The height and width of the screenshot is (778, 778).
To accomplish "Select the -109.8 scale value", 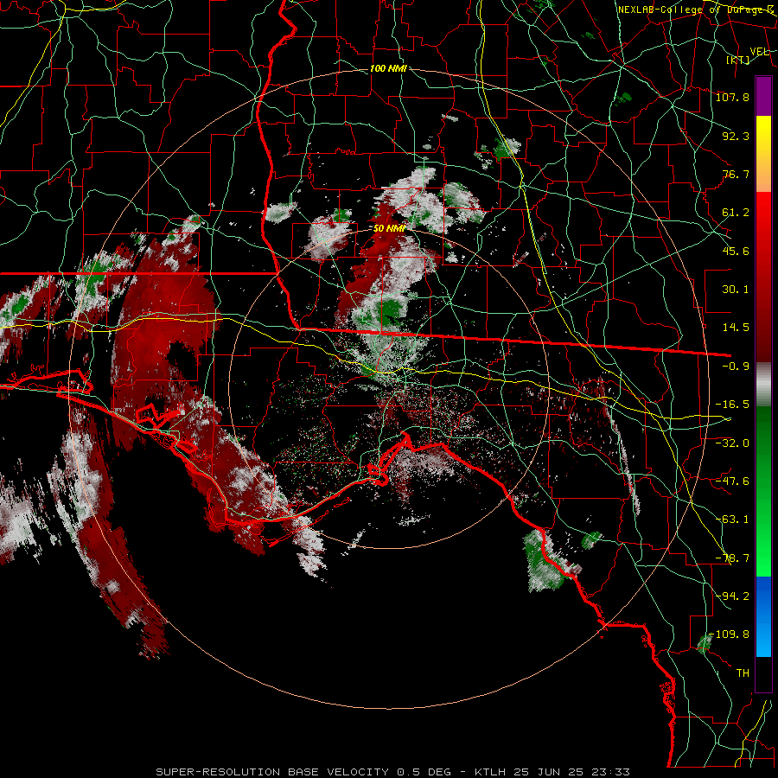I will tap(730, 635).
